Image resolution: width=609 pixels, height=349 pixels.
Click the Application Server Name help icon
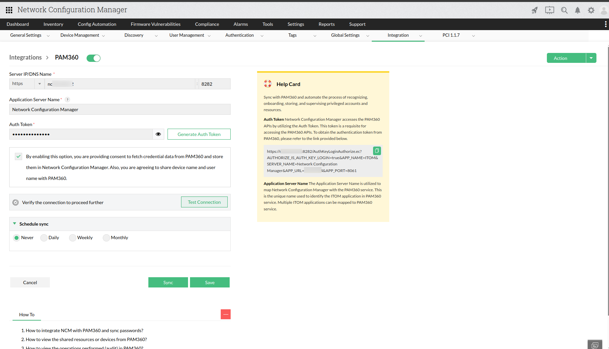click(67, 100)
